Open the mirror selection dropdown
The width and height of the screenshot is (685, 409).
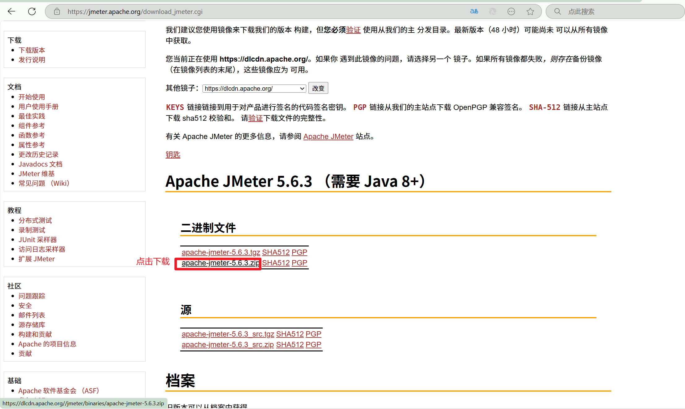click(254, 89)
